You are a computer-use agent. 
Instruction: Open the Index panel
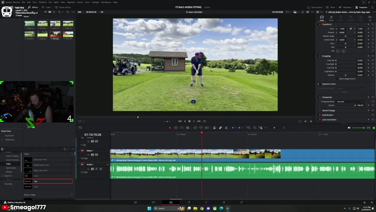(x=46, y=7)
